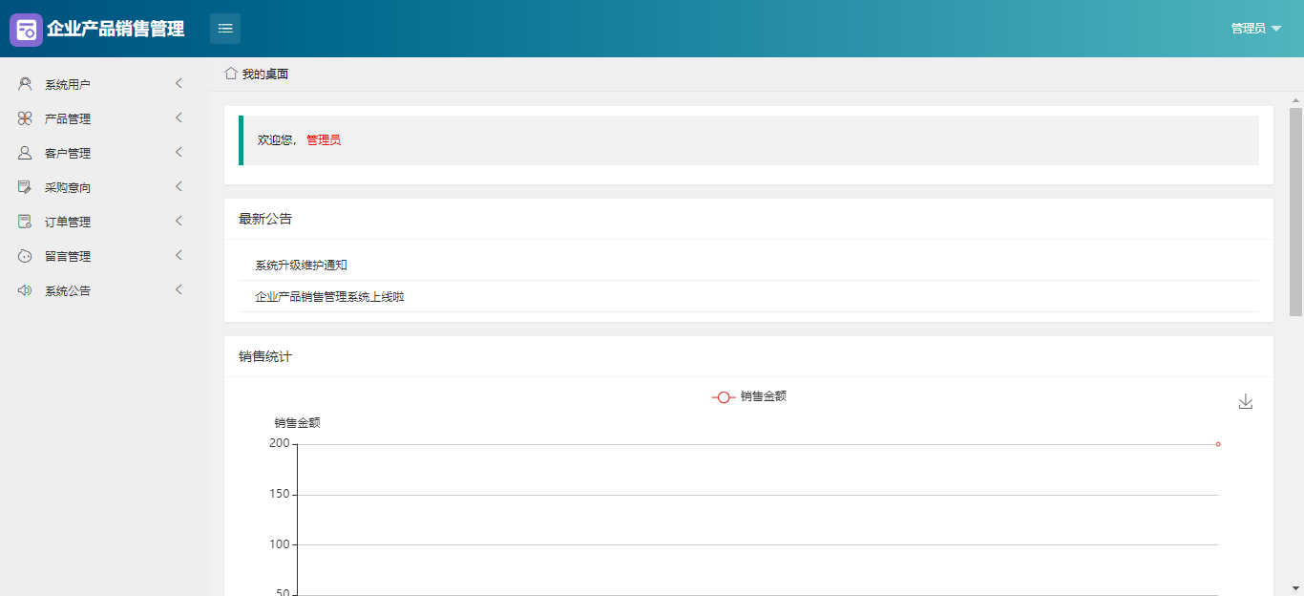Toggle the 销售金额 legend marker
1304x596 pixels.
724,396
